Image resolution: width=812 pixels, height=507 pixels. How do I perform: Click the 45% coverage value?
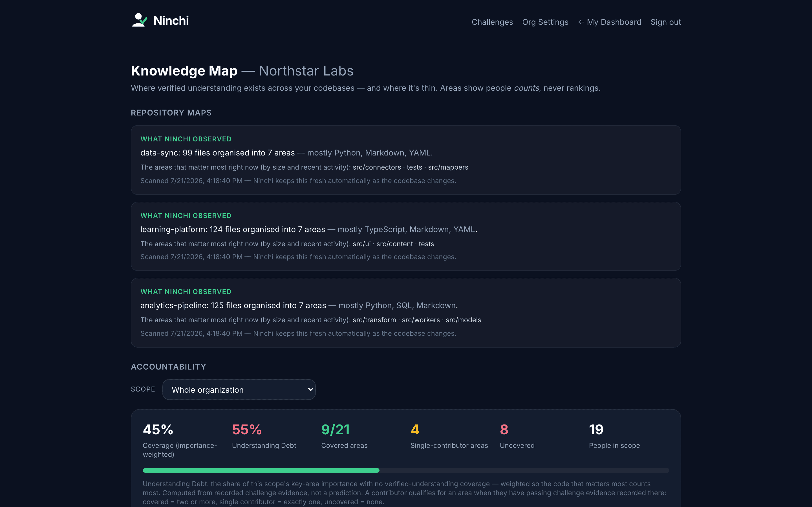coord(158,430)
